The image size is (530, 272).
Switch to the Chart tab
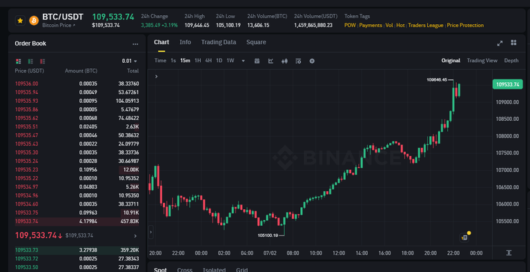click(x=161, y=42)
